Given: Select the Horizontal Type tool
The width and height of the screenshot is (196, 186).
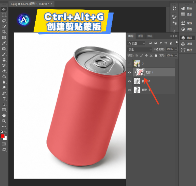Looking at the screenshot, I should click(x=4, y=99).
